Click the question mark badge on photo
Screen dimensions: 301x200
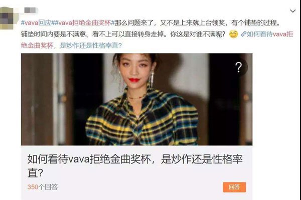coord(239,67)
